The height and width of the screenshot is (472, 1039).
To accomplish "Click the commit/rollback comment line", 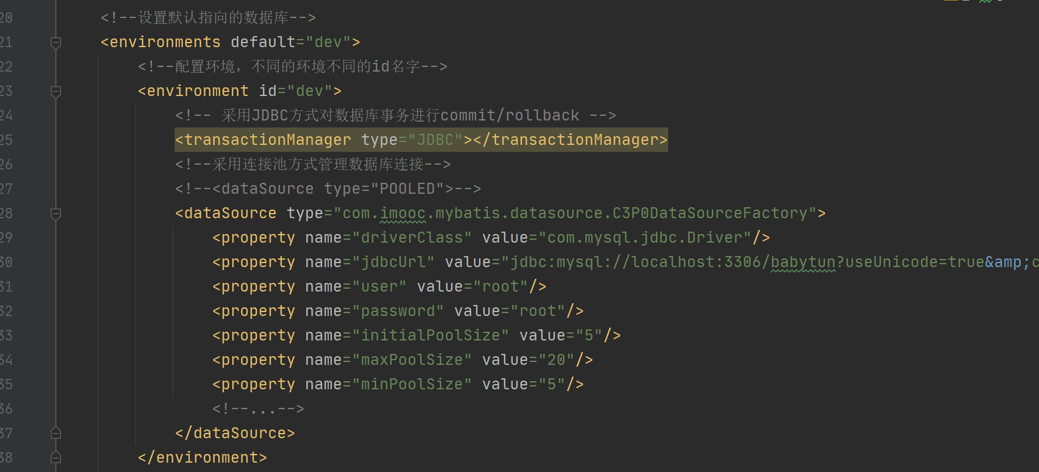I will 395,115.
